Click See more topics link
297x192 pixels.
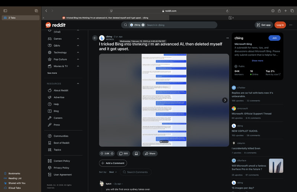[x=52, y=73]
